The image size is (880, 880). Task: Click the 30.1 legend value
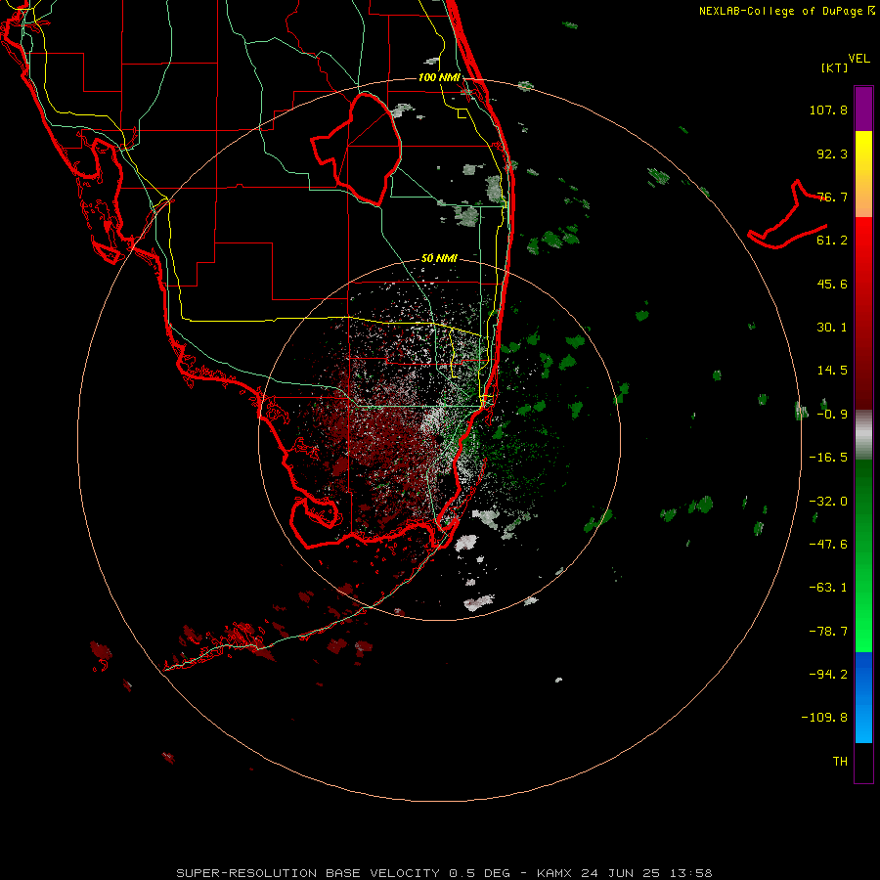pos(832,328)
